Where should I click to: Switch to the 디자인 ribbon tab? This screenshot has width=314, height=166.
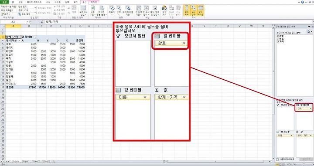pos(94,2)
